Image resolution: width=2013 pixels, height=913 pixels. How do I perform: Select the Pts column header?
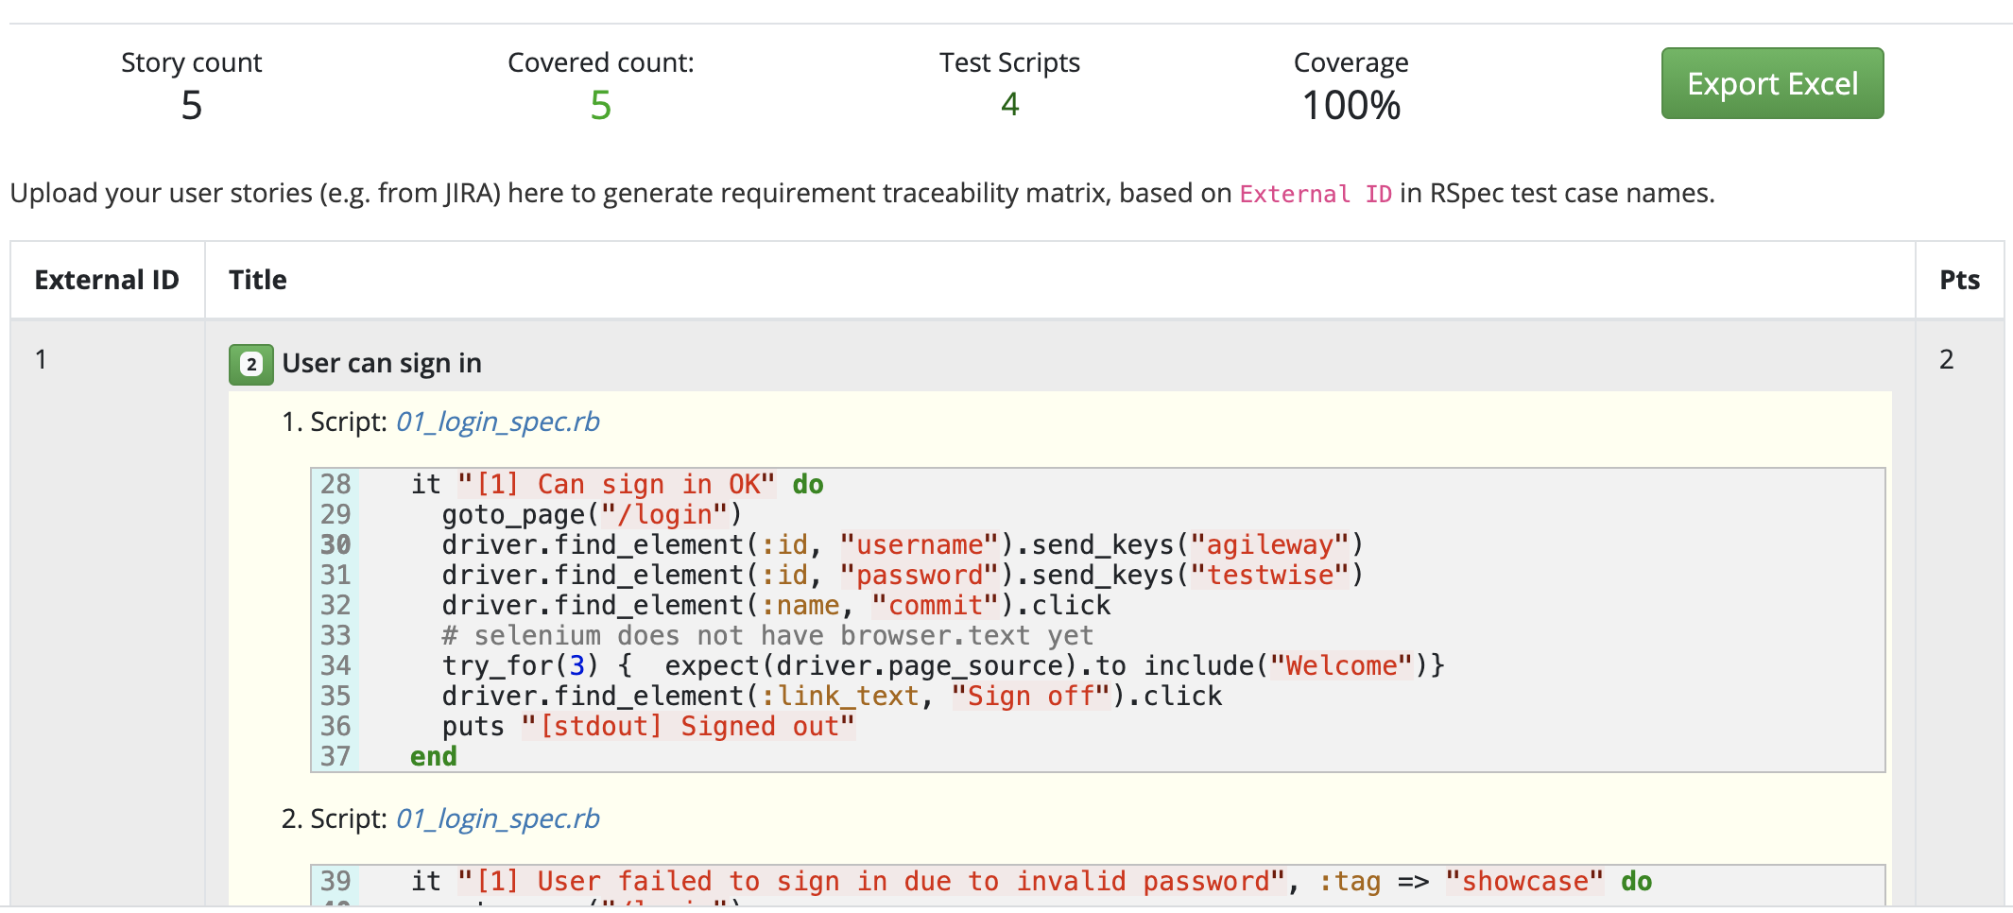(1959, 280)
